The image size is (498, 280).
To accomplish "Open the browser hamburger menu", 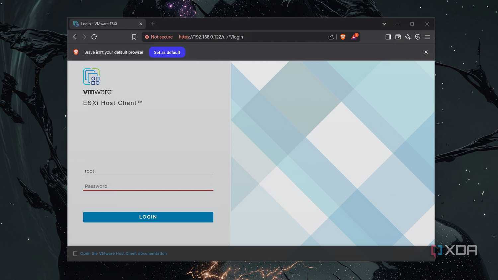I will click(428, 37).
